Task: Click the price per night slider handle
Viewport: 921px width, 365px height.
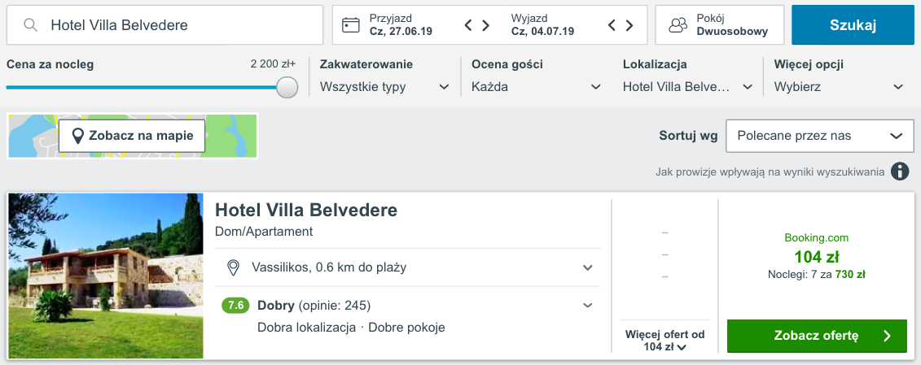Action: pyautogui.click(x=287, y=87)
